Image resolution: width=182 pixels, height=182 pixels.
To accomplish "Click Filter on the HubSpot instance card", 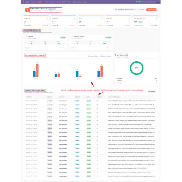I will [62, 48].
